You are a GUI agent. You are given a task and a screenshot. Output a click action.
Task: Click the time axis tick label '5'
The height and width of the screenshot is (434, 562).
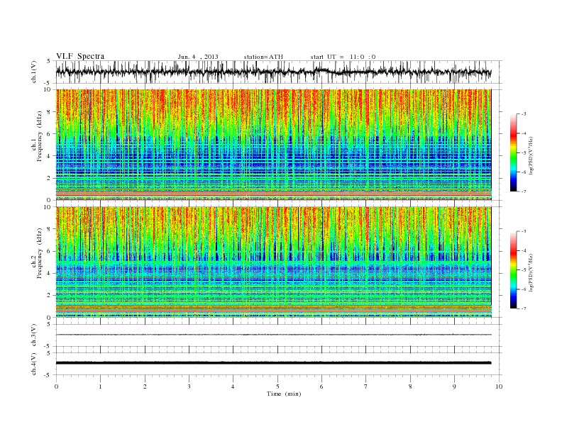(x=277, y=386)
